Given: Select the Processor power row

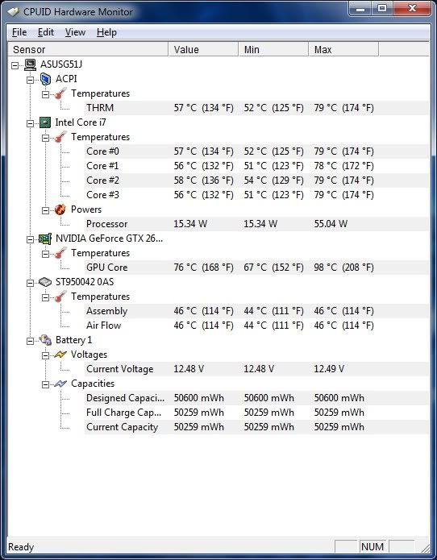Looking at the screenshot, I should pos(256,224).
